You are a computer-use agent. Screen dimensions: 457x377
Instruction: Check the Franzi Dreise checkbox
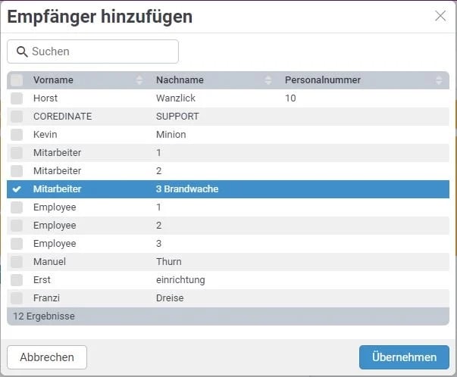[x=17, y=298]
